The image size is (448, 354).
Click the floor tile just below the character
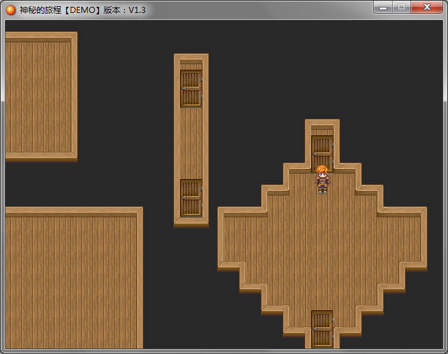[322, 204]
